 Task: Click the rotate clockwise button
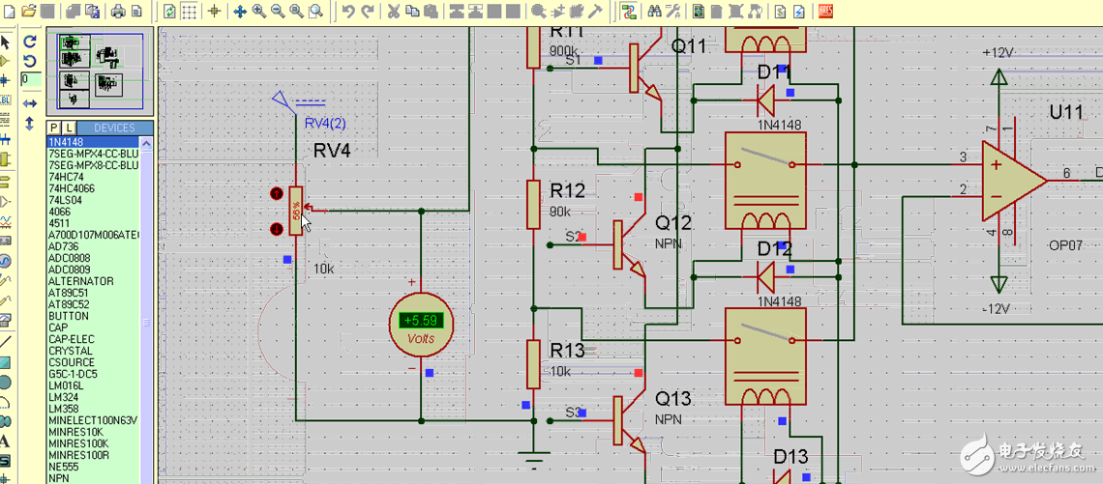pos(30,42)
